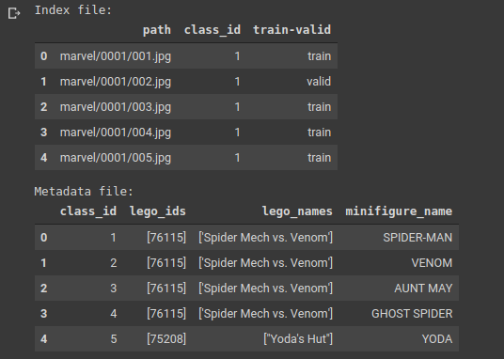This screenshot has height=359, width=504.
Task: Click the 'path' column header
Action: click(156, 29)
